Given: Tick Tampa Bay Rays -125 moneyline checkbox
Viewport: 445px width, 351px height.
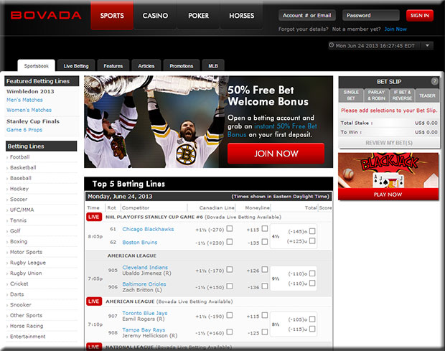Looking at the screenshot, I should point(265,332).
